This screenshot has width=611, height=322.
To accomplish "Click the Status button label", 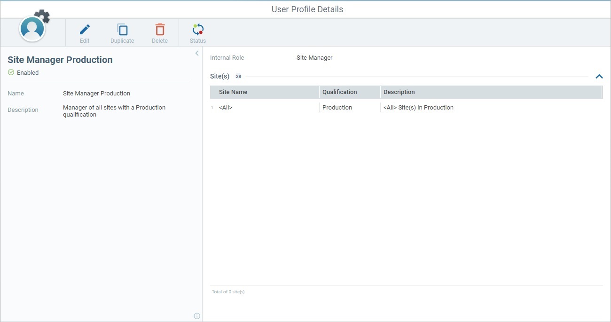I will [x=197, y=40].
